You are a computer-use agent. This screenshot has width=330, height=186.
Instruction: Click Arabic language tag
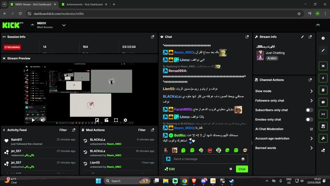click(272, 58)
